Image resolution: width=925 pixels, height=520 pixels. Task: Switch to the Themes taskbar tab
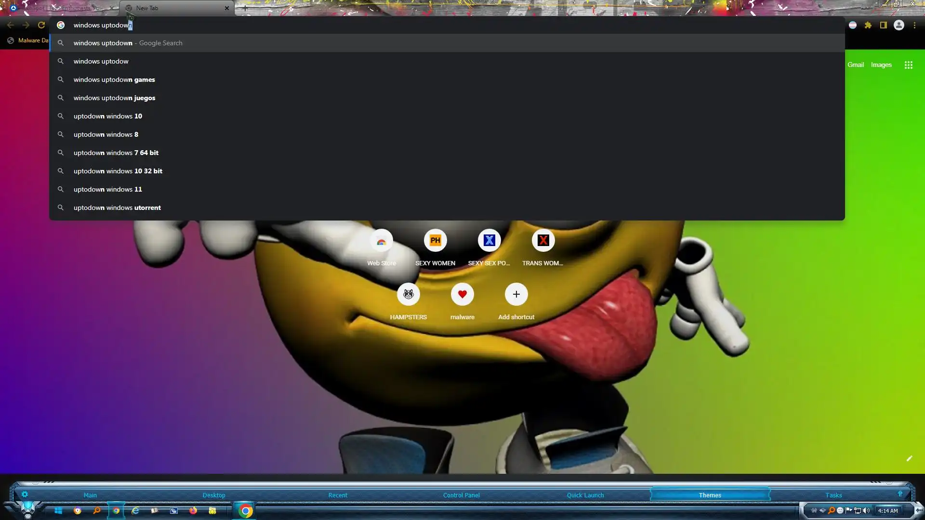point(710,495)
